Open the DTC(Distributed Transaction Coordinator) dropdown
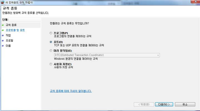Image resolution: width=200 pixels, height=111 pixels. click(107, 55)
